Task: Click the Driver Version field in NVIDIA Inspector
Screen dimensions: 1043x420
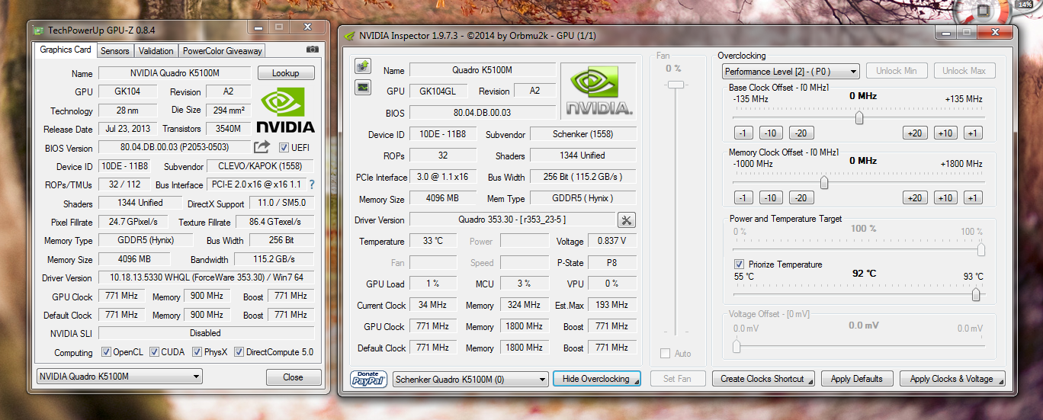Action: click(512, 220)
